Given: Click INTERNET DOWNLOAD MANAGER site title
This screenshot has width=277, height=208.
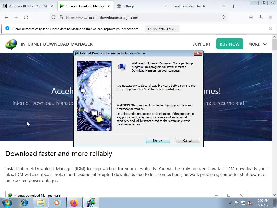Looking at the screenshot, I should [x=57, y=44].
